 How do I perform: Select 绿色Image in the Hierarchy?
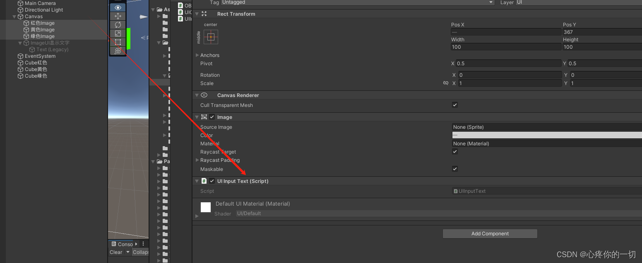39,36
